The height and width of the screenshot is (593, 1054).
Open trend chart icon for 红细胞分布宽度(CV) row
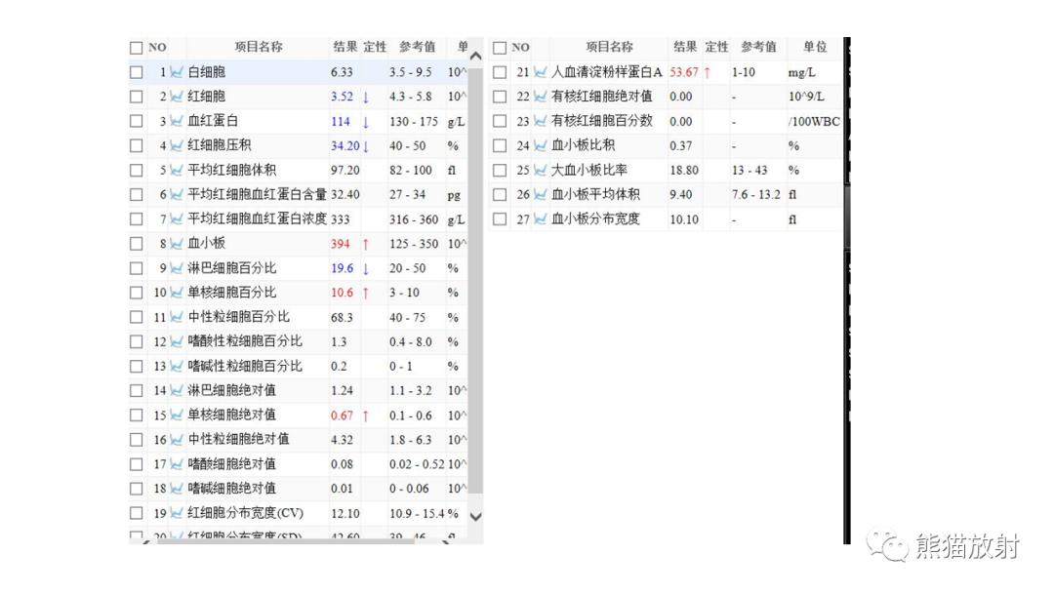176,513
